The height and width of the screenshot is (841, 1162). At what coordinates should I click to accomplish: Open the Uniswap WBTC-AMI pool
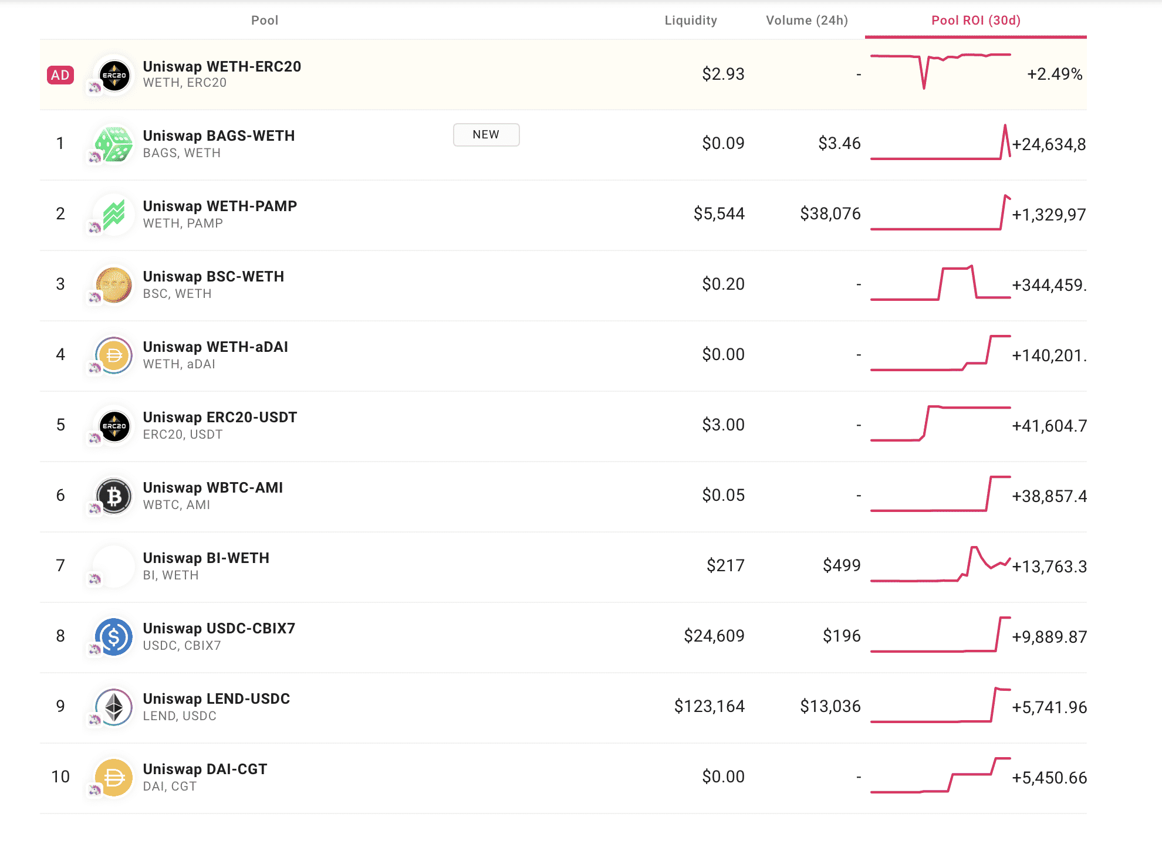(x=213, y=487)
